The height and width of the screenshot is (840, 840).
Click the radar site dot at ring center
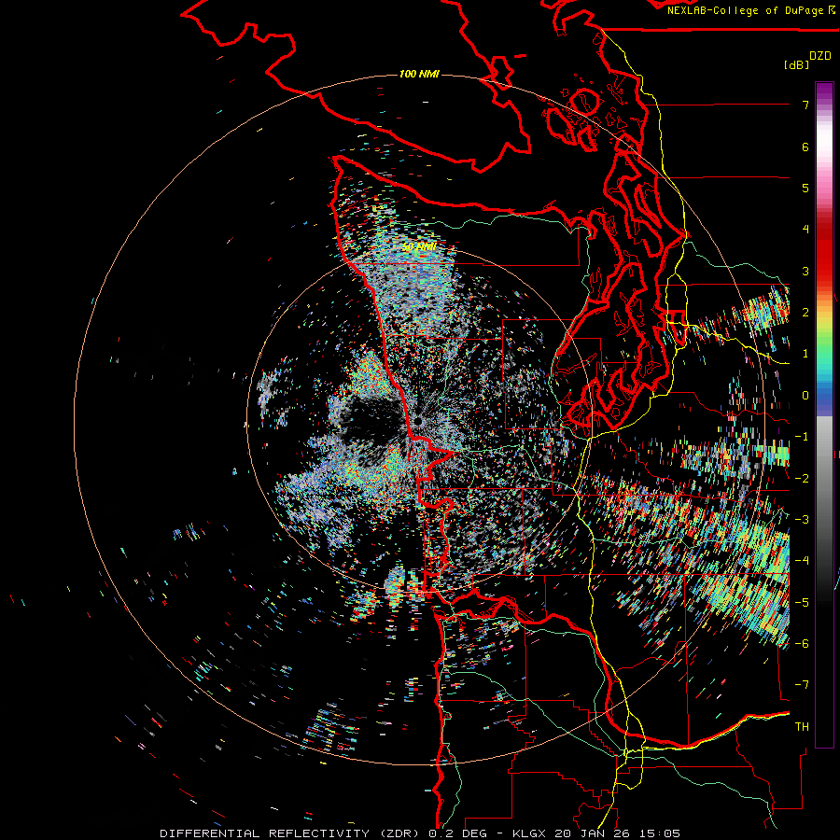click(x=418, y=422)
